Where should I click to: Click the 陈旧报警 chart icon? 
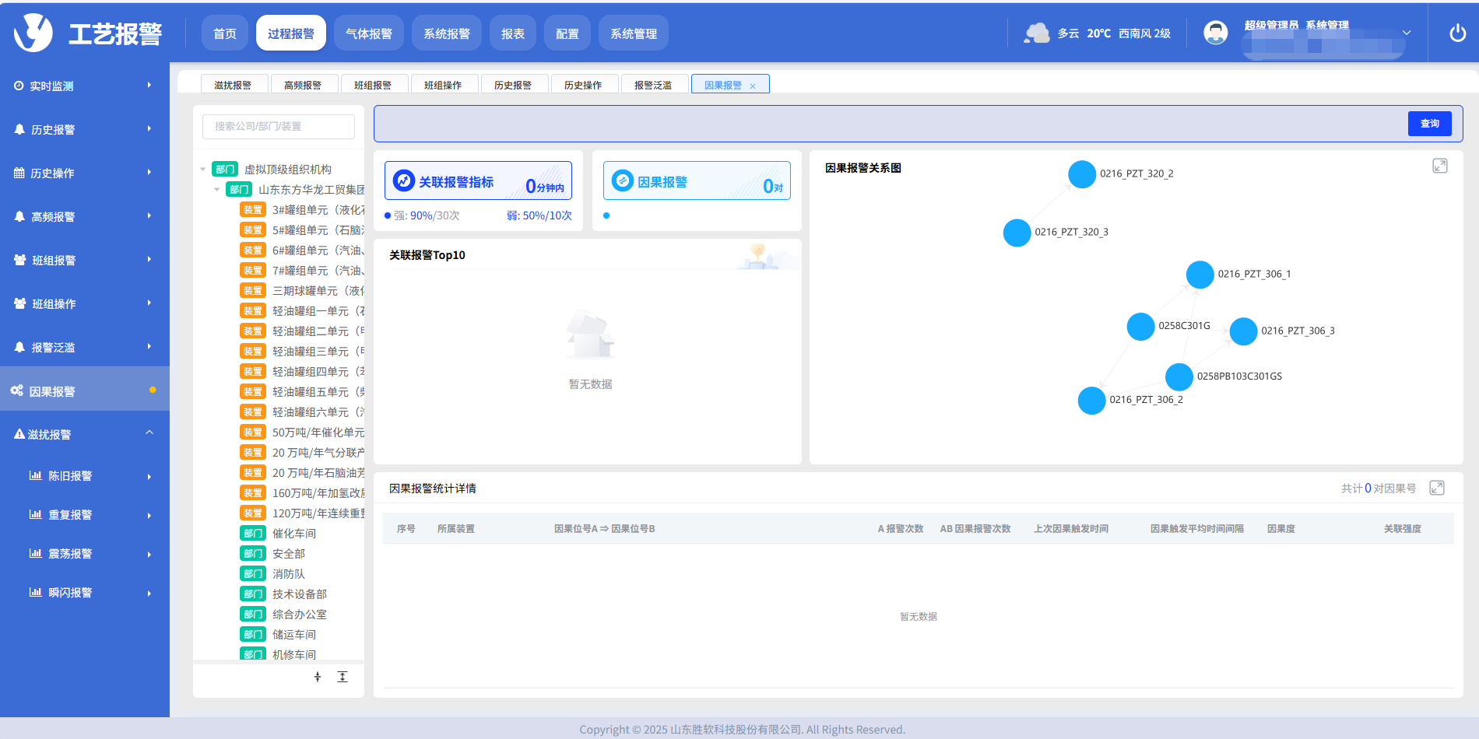pyautogui.click(x=35, y=475)
